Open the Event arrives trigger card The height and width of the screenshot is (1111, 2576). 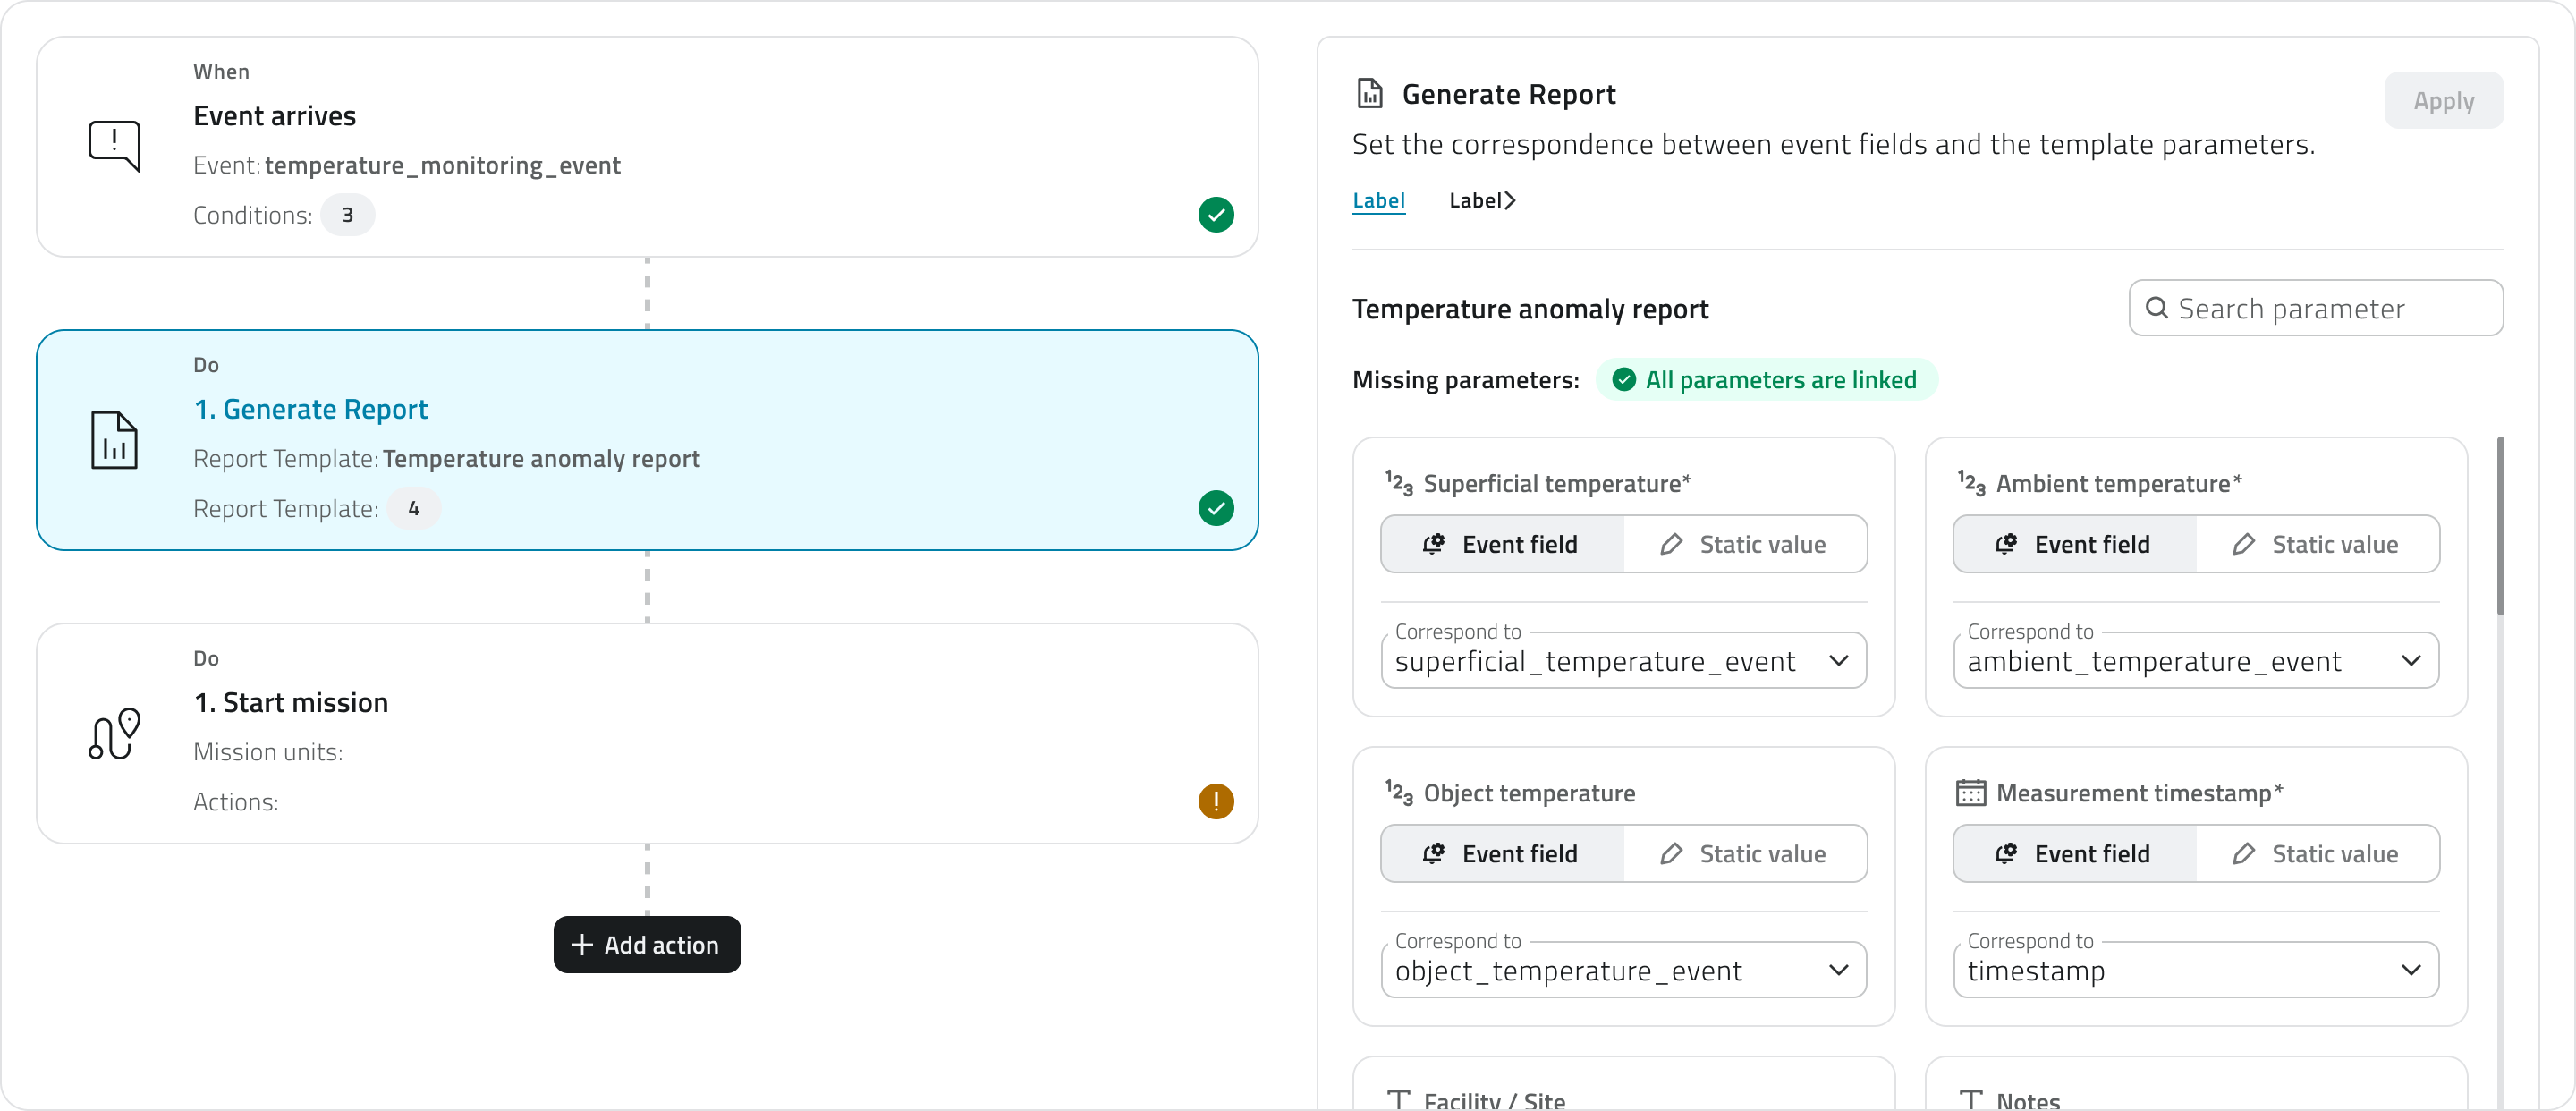click(647, 147)
